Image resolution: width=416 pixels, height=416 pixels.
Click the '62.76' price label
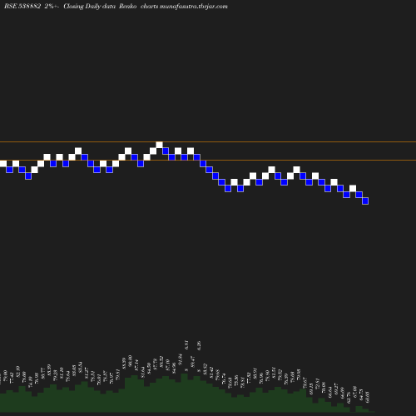349,398
